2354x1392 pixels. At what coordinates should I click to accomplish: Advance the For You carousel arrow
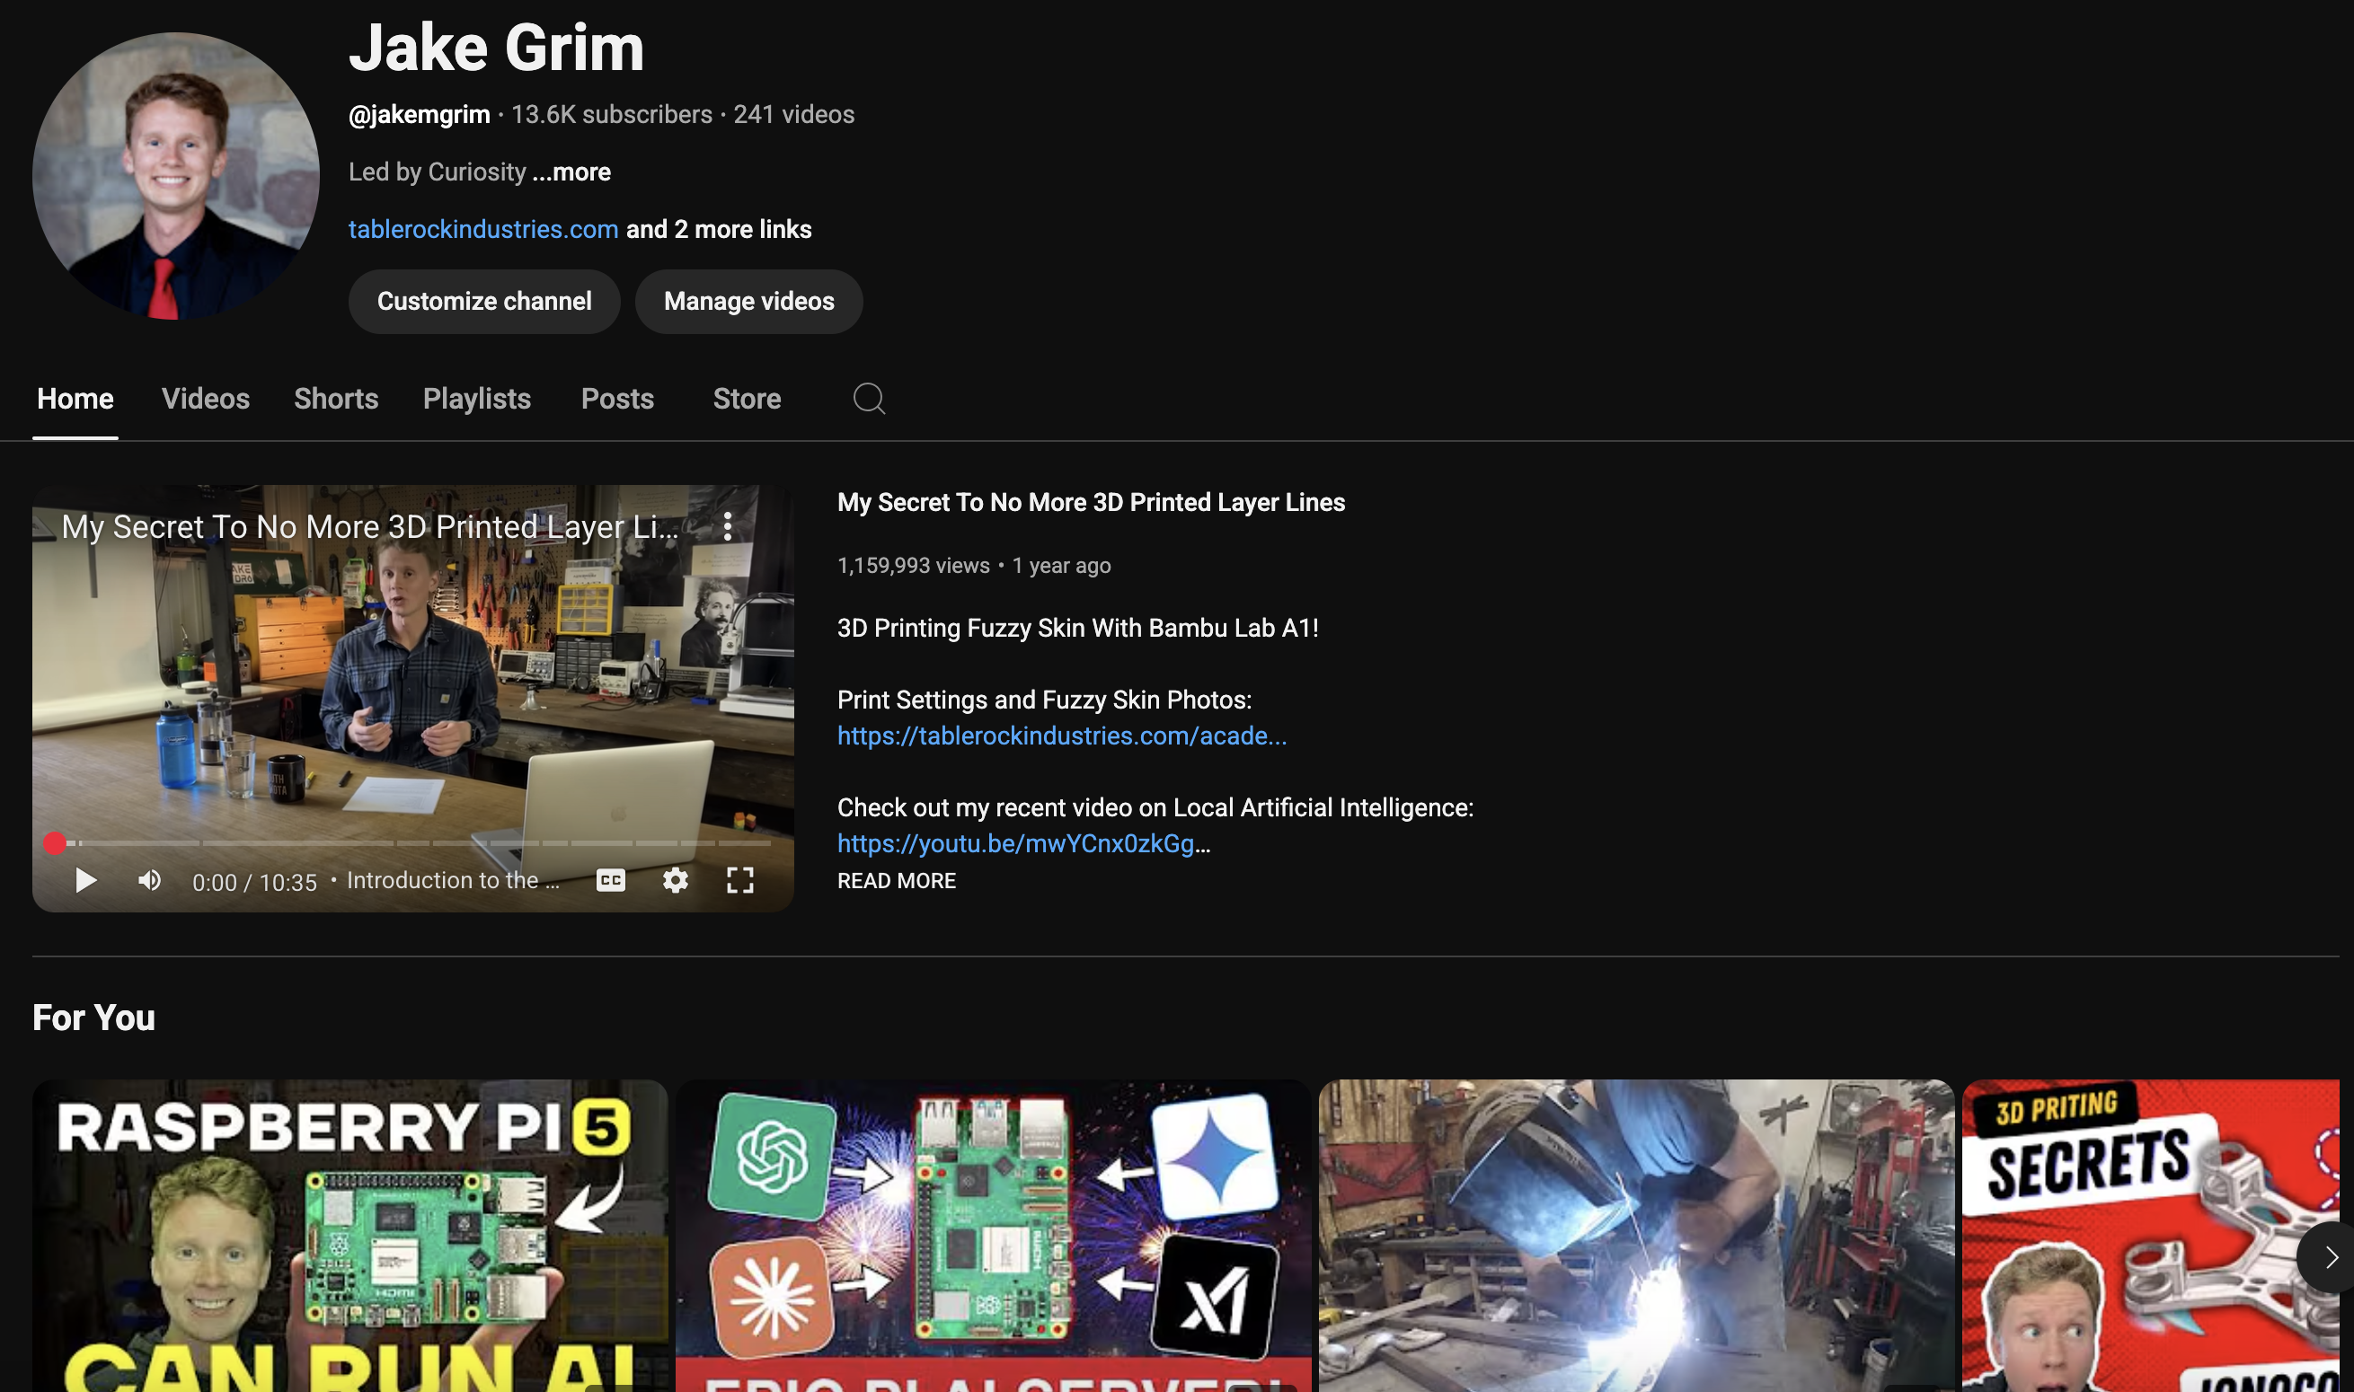(2330, 1258)
